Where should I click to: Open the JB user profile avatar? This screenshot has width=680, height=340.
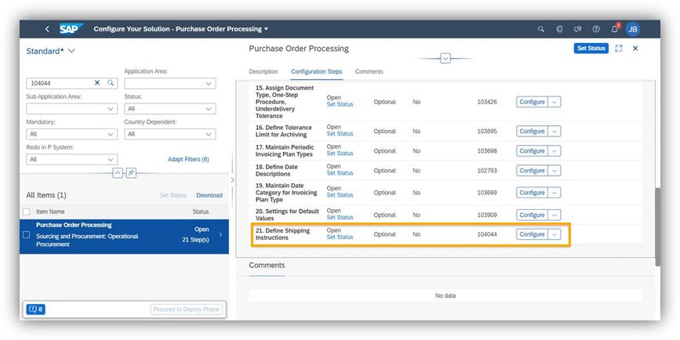(x=633, y=29)
